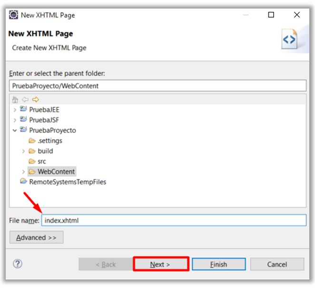Viewport: 315px width, 288px height.
Task: Click the Back arrow in folder toolbar
Action: pos(25,100)
